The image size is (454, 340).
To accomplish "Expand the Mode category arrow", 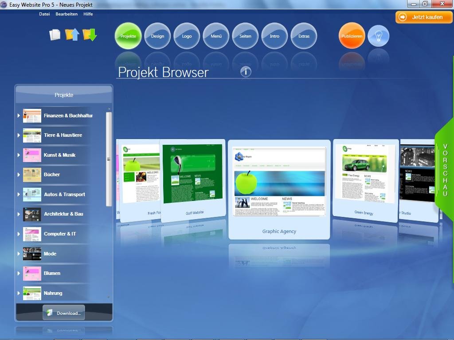I will point(19,254).
